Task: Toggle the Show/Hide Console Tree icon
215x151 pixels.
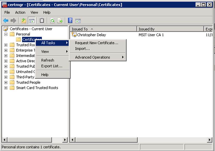Action: (x=32, y=21)
